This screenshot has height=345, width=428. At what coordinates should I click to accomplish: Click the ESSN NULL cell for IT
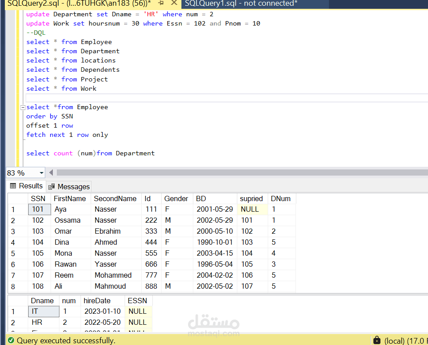coord(138,312)
